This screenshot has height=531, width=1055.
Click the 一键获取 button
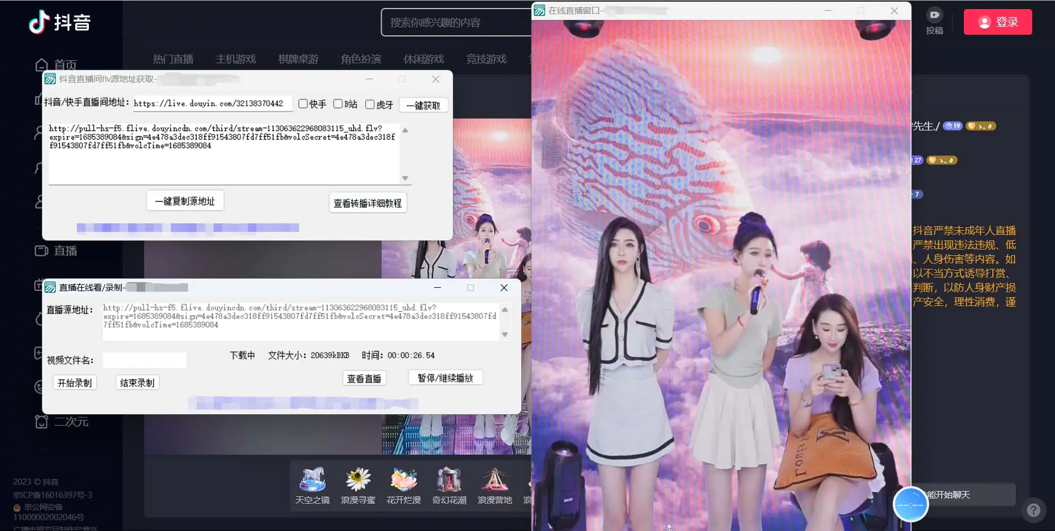click(x=423, y=105)
